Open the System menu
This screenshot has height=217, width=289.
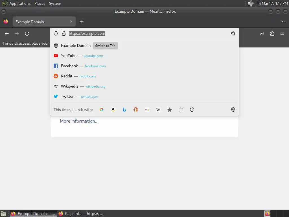55,3
